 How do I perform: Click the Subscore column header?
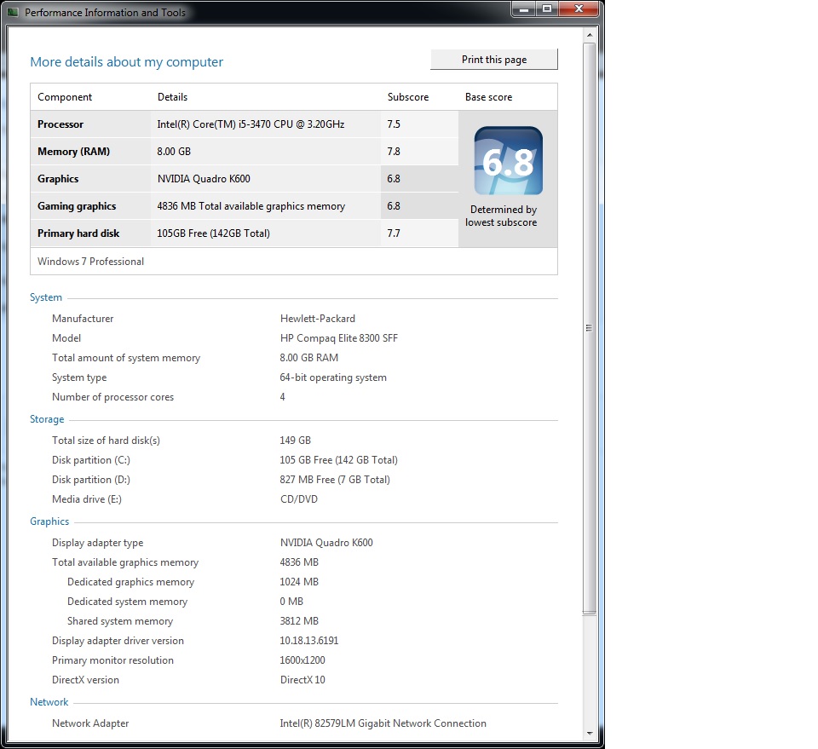point(408,97)
